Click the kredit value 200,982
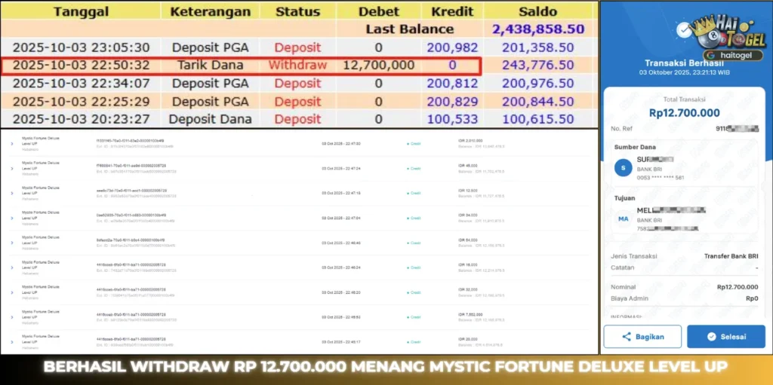The height and width of the screenshot is (385, 773). point(452,47)
